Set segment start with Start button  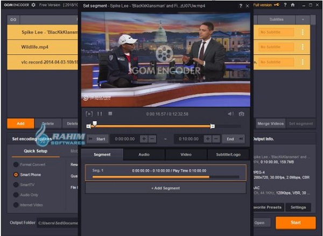tap(97, 139)
